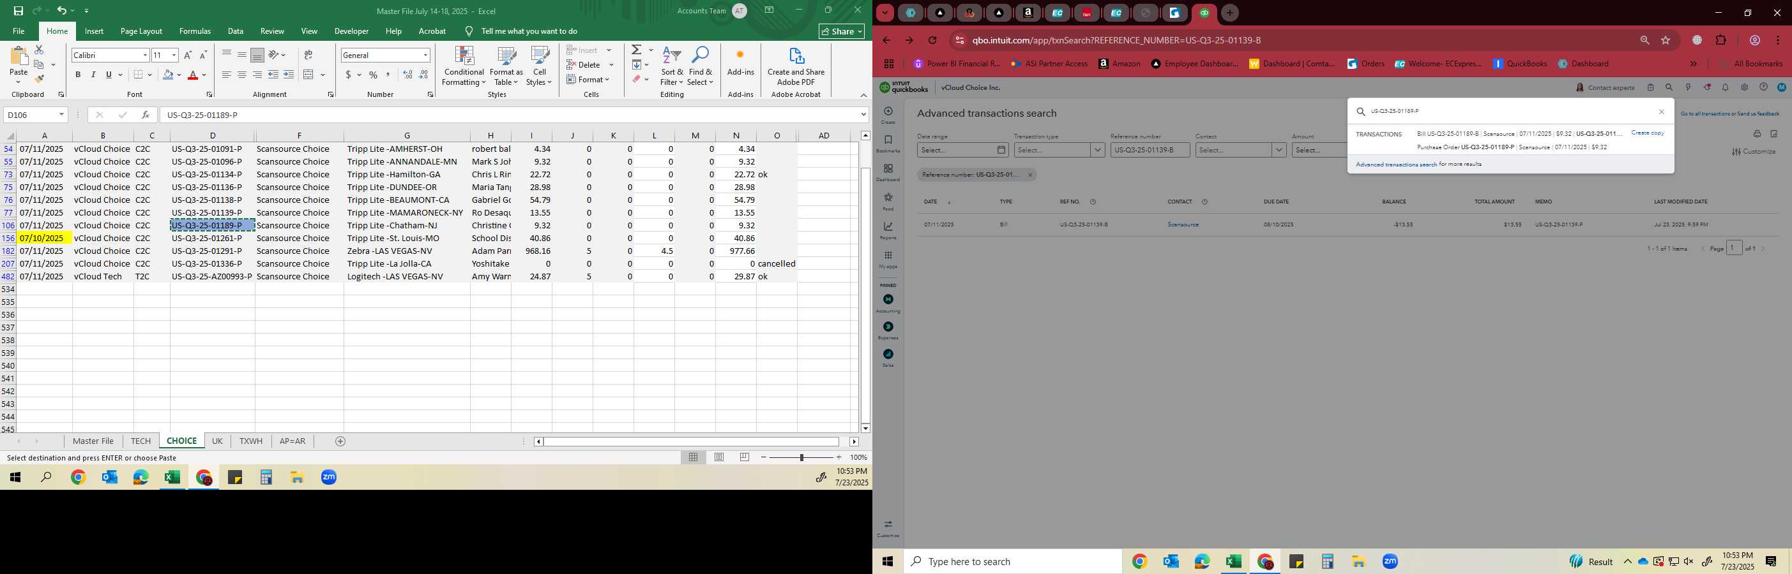Click the Excel zoom slider handle
This screenshot has width=1792, height=574.
[x=801, y=457]
